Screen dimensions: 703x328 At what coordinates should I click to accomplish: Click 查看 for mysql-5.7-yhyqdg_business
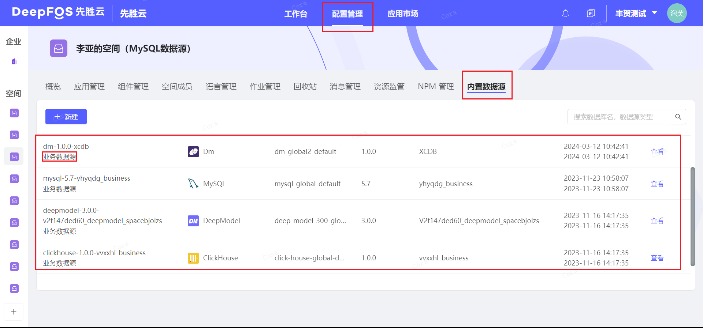pos(657,184)
